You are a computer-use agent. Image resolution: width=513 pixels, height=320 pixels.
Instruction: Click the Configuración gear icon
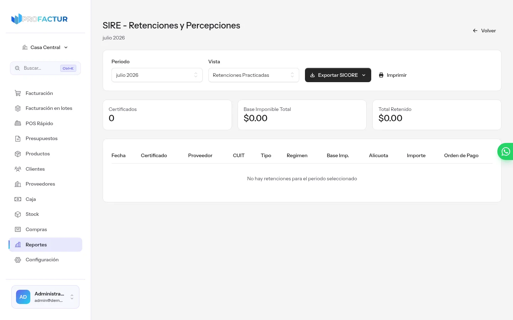coord(18,260)
